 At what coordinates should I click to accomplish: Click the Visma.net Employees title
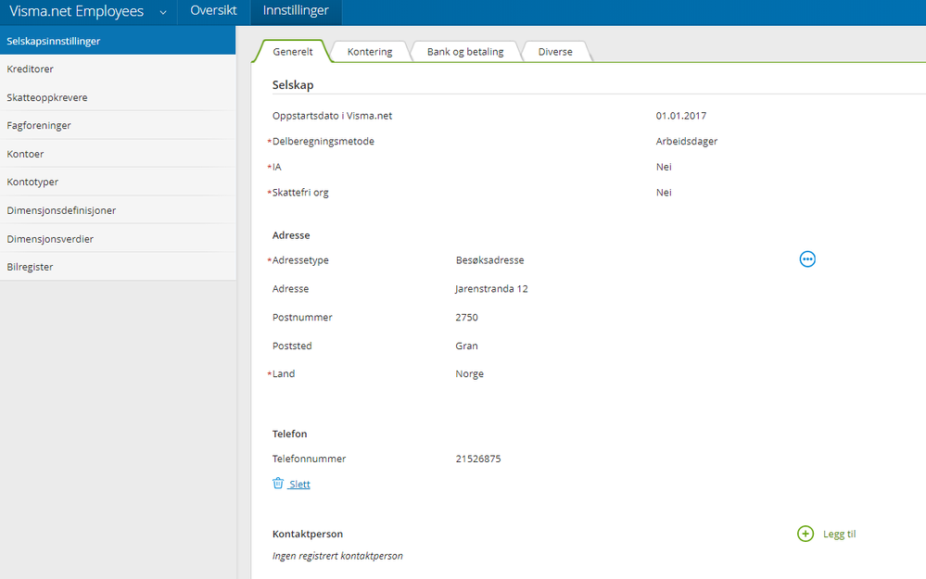(x=76, y=11)
